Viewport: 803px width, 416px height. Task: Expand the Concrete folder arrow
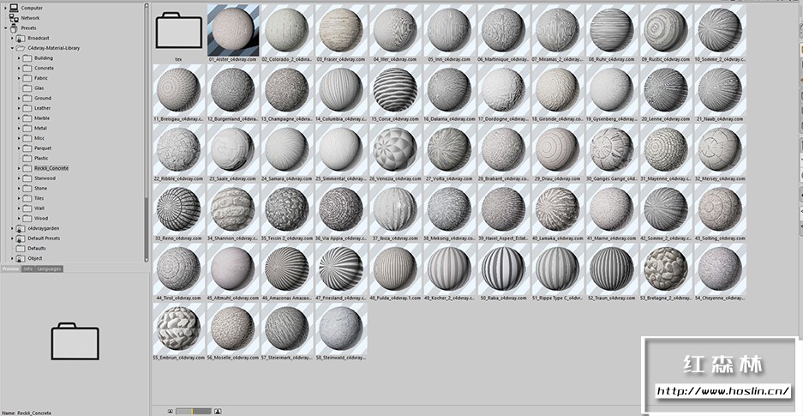[x=19, y=68]
